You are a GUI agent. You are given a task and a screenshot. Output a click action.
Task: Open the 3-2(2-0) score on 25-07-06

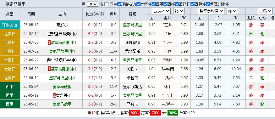tap(95, 42)
